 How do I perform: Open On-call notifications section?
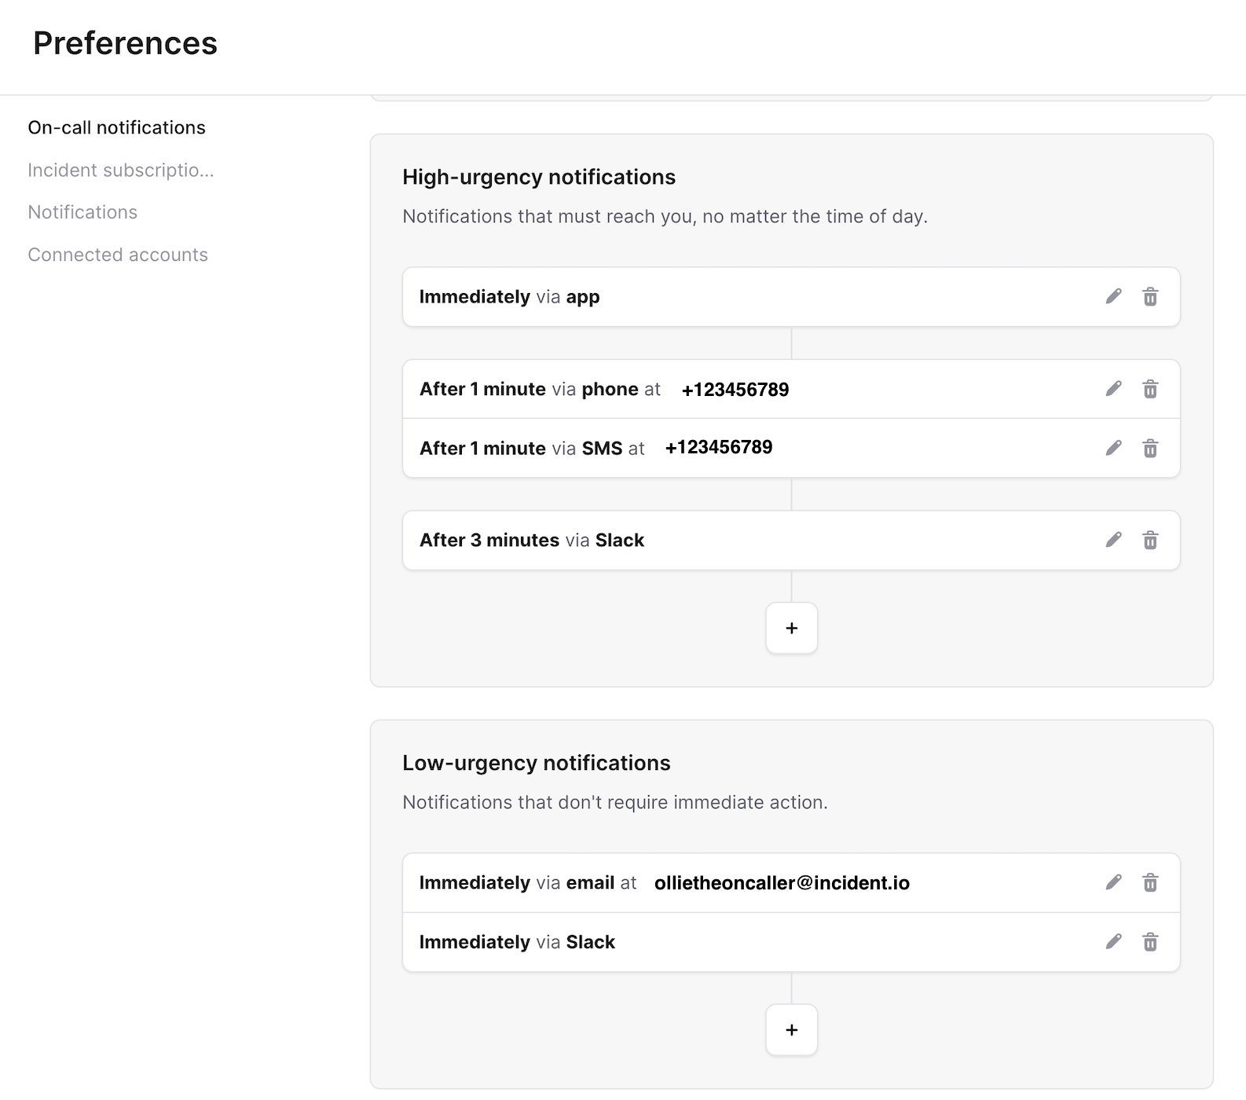(x=116, y=127)
